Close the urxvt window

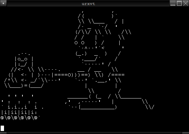(186, 3)
